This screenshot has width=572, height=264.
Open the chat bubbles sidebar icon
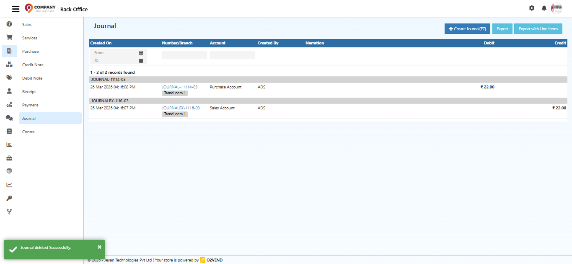point(9,118)
